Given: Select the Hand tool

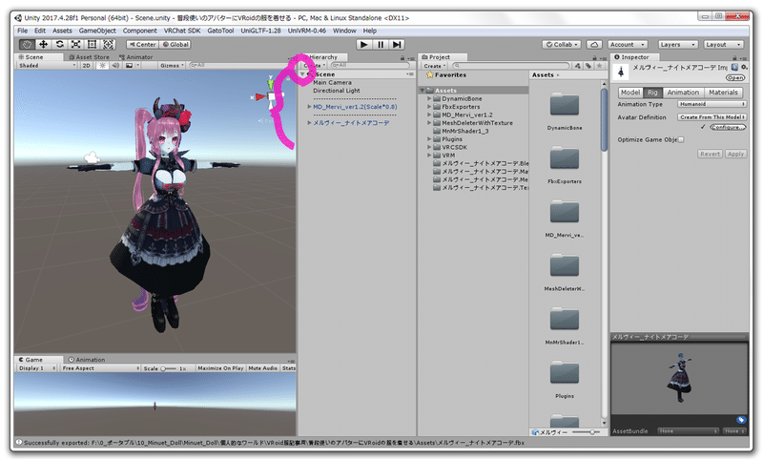Looking at the screenshot, I should [27, 44].
